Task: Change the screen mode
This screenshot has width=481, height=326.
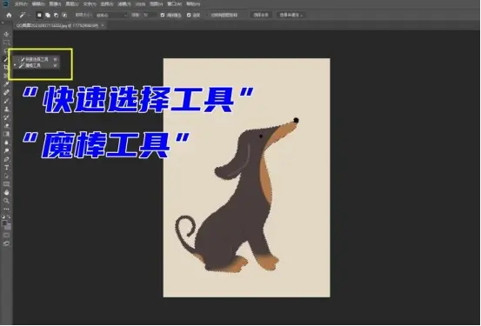Action: 6,243
